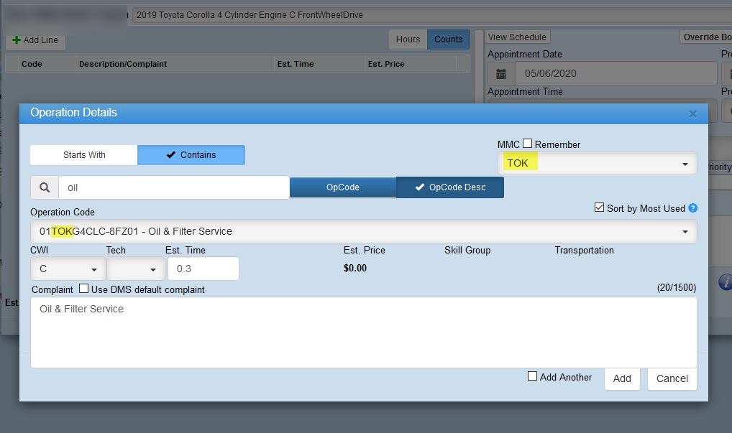Open the Tech dropdown

(x=135, y=269)
